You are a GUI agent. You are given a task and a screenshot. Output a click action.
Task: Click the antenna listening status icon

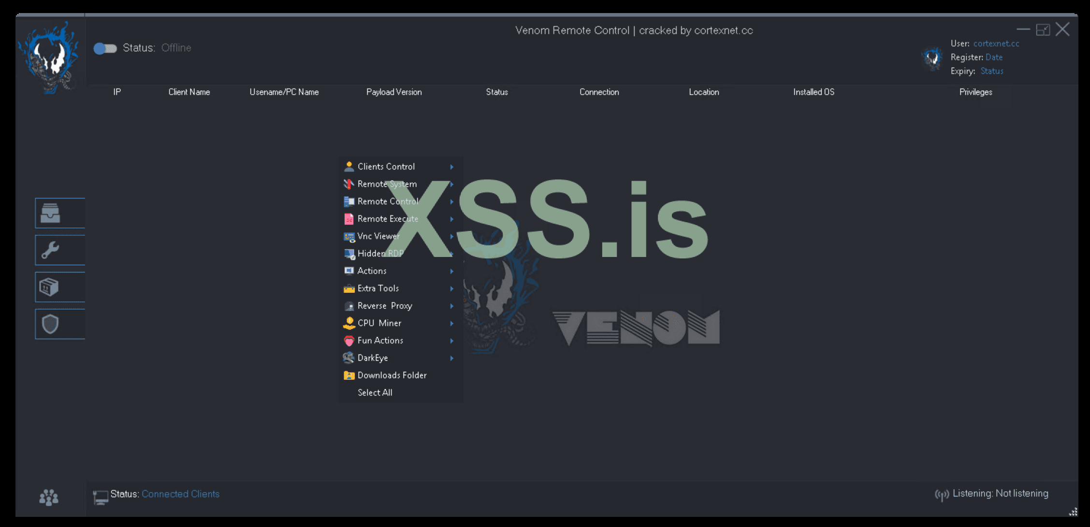pyautogui.click(x=942, y=495)
